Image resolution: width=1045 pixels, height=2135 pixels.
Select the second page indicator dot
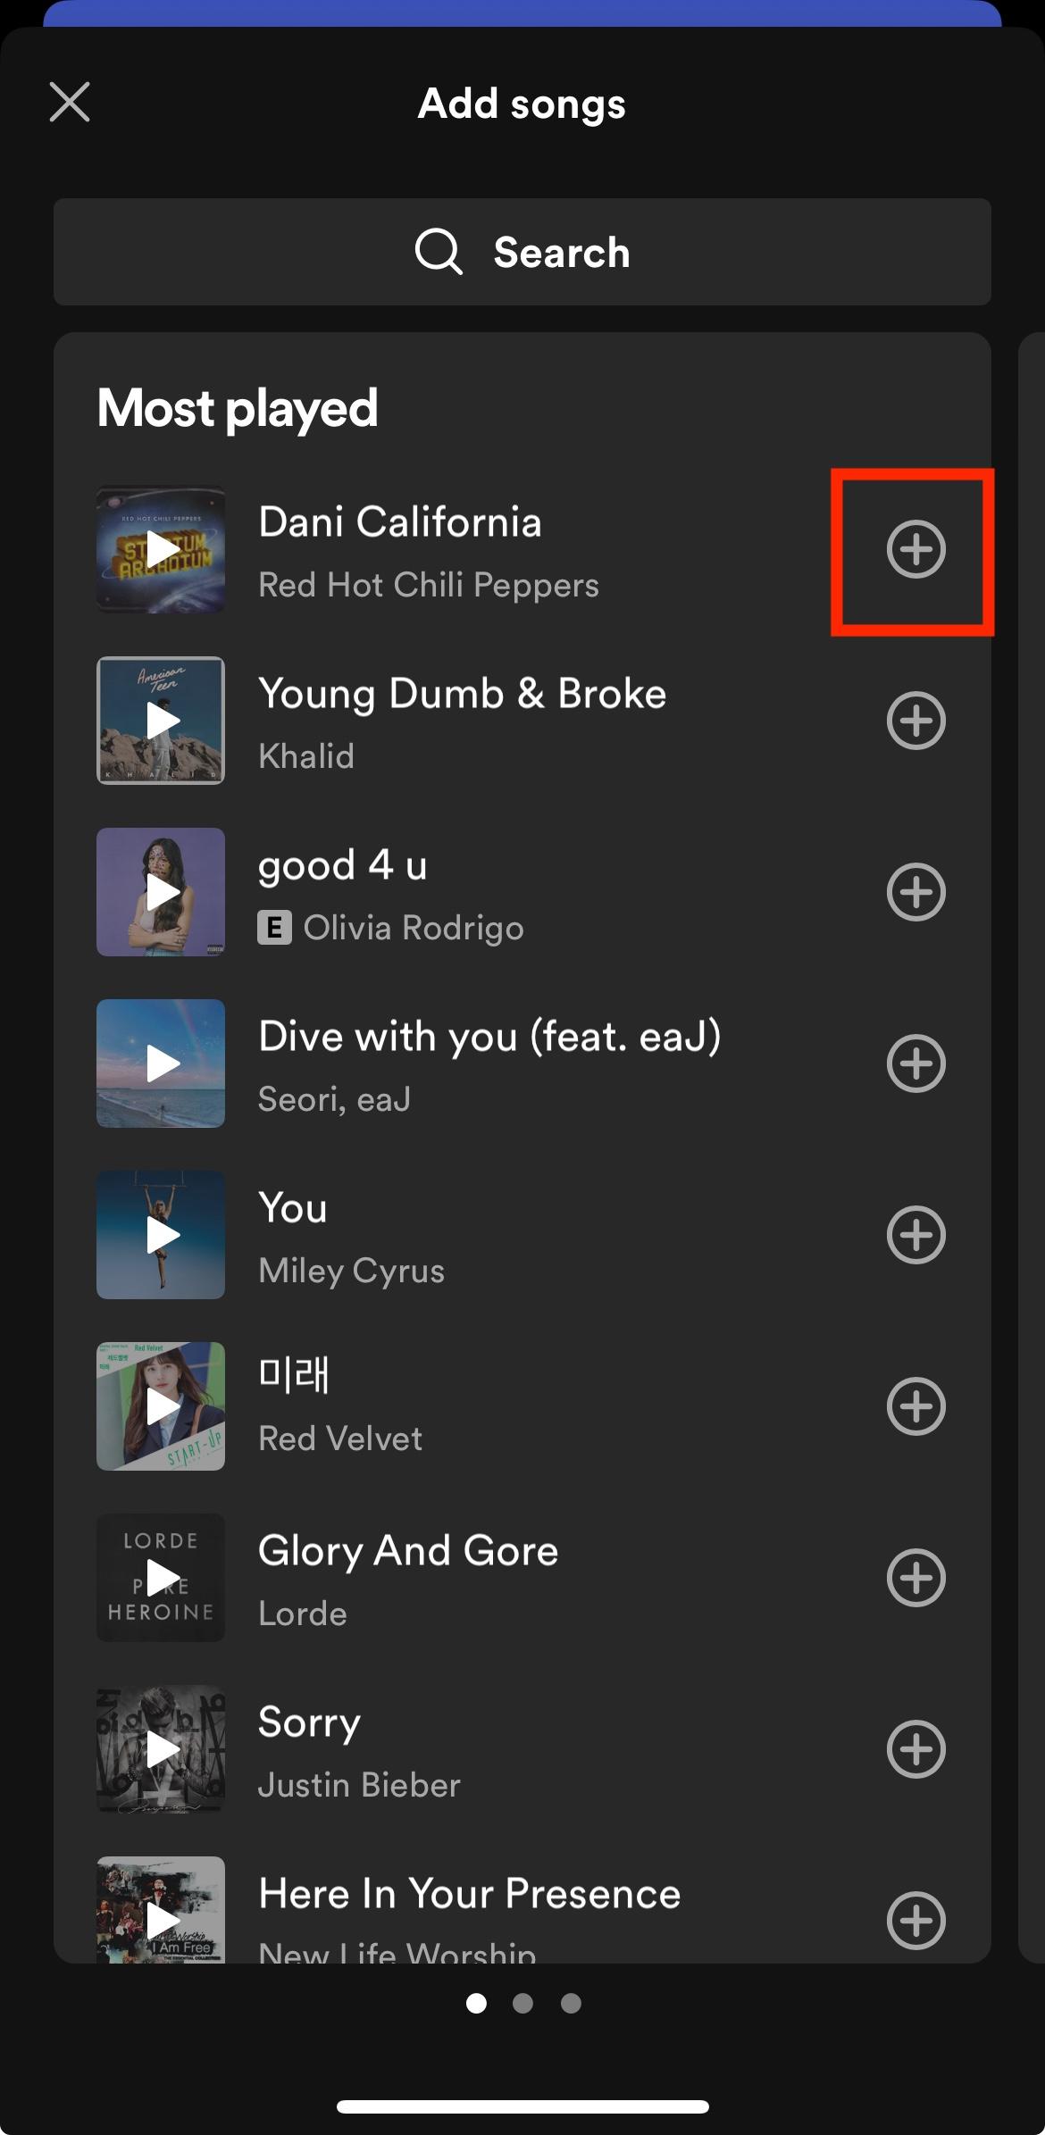click(x=522, y=2004)
